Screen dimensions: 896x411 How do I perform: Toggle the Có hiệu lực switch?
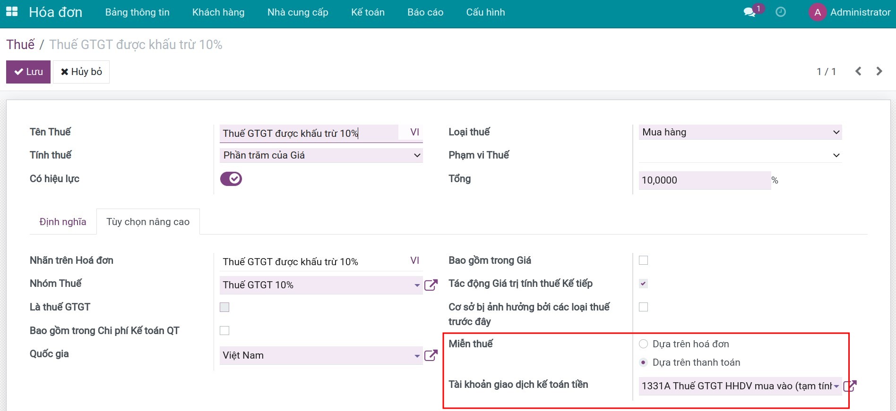[x=231, y=179]
